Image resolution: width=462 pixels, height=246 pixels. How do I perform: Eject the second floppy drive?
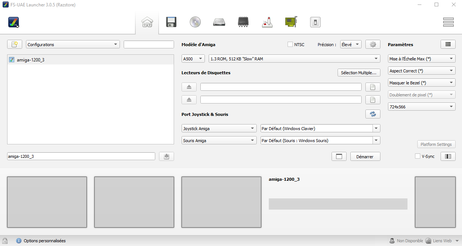click(189, 100)
